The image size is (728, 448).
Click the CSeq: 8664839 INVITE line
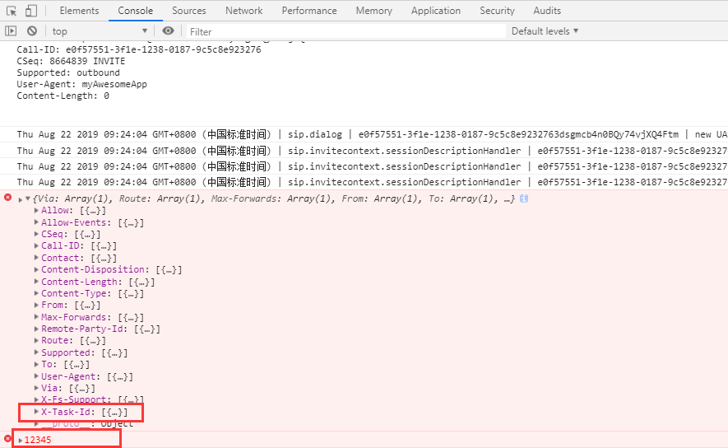pyautogui.click(x=71, y=61)
